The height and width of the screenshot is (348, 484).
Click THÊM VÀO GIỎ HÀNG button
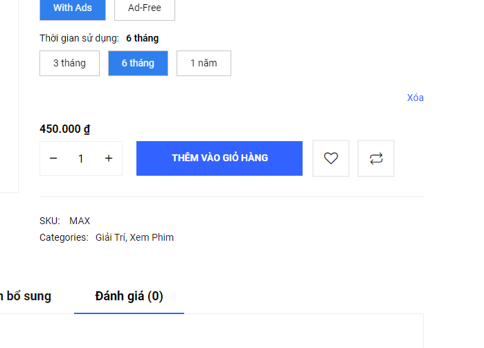[x=219, y=158]
